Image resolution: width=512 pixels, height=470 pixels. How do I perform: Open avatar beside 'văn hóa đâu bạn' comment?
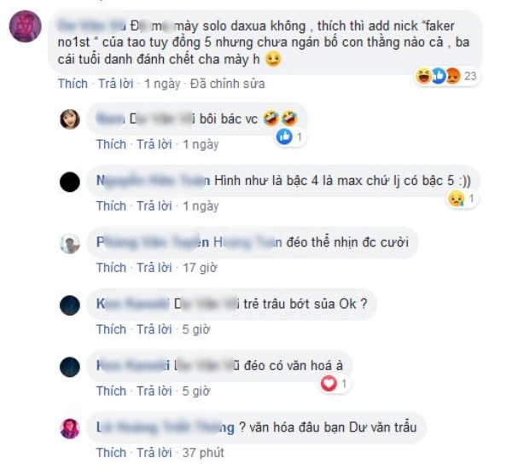tap(70, 428)
